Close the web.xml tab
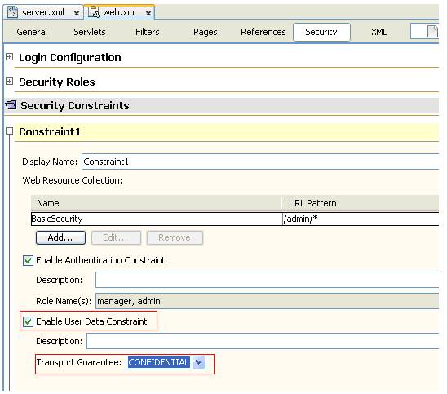Viewport: 447px width, 394px height. pos(148,13)
